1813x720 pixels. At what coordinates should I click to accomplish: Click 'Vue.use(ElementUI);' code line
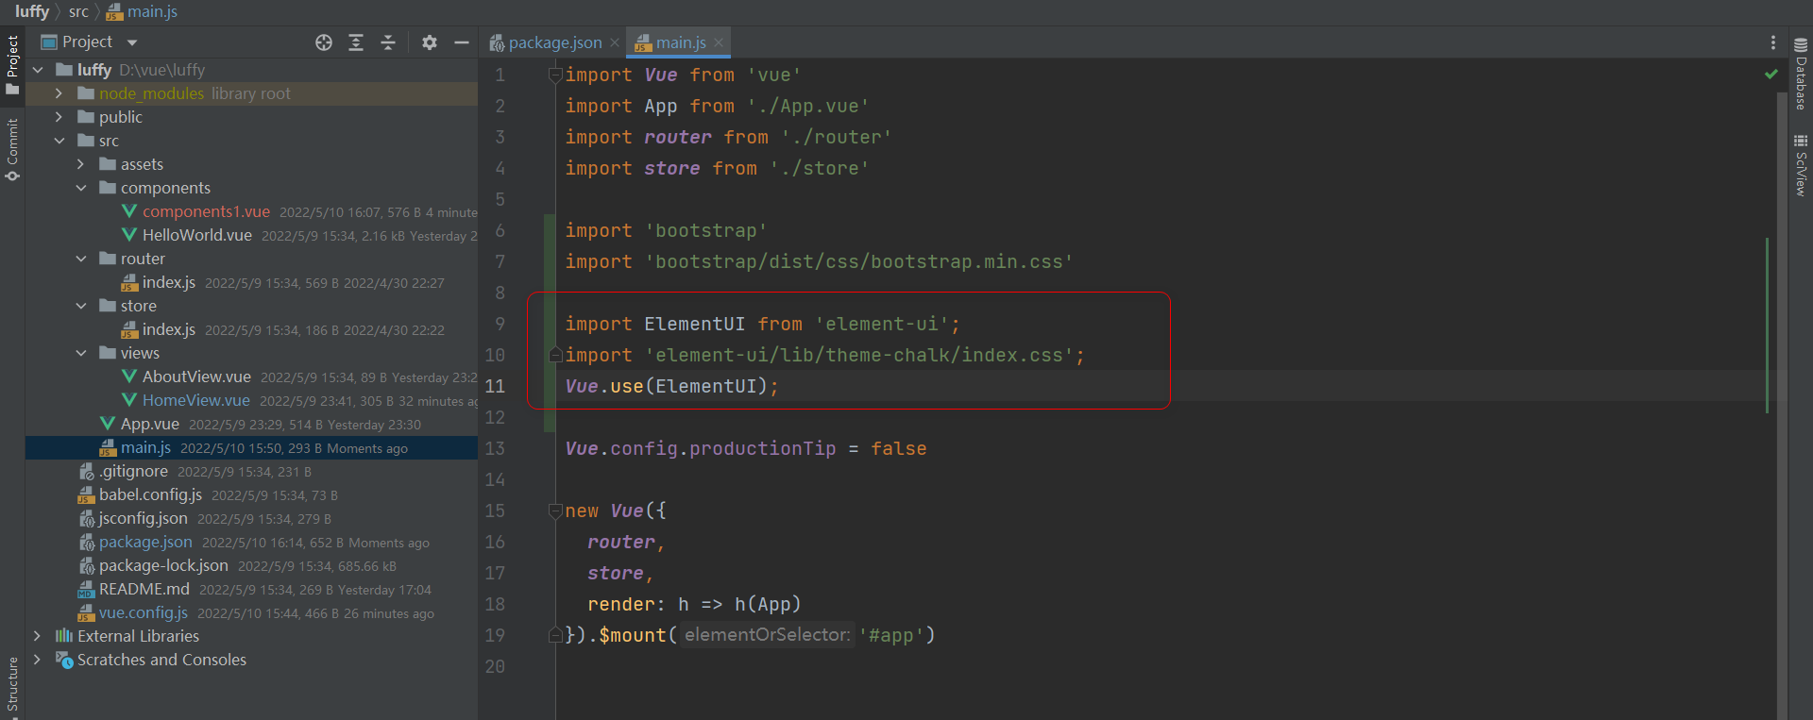tap(672, 386)
